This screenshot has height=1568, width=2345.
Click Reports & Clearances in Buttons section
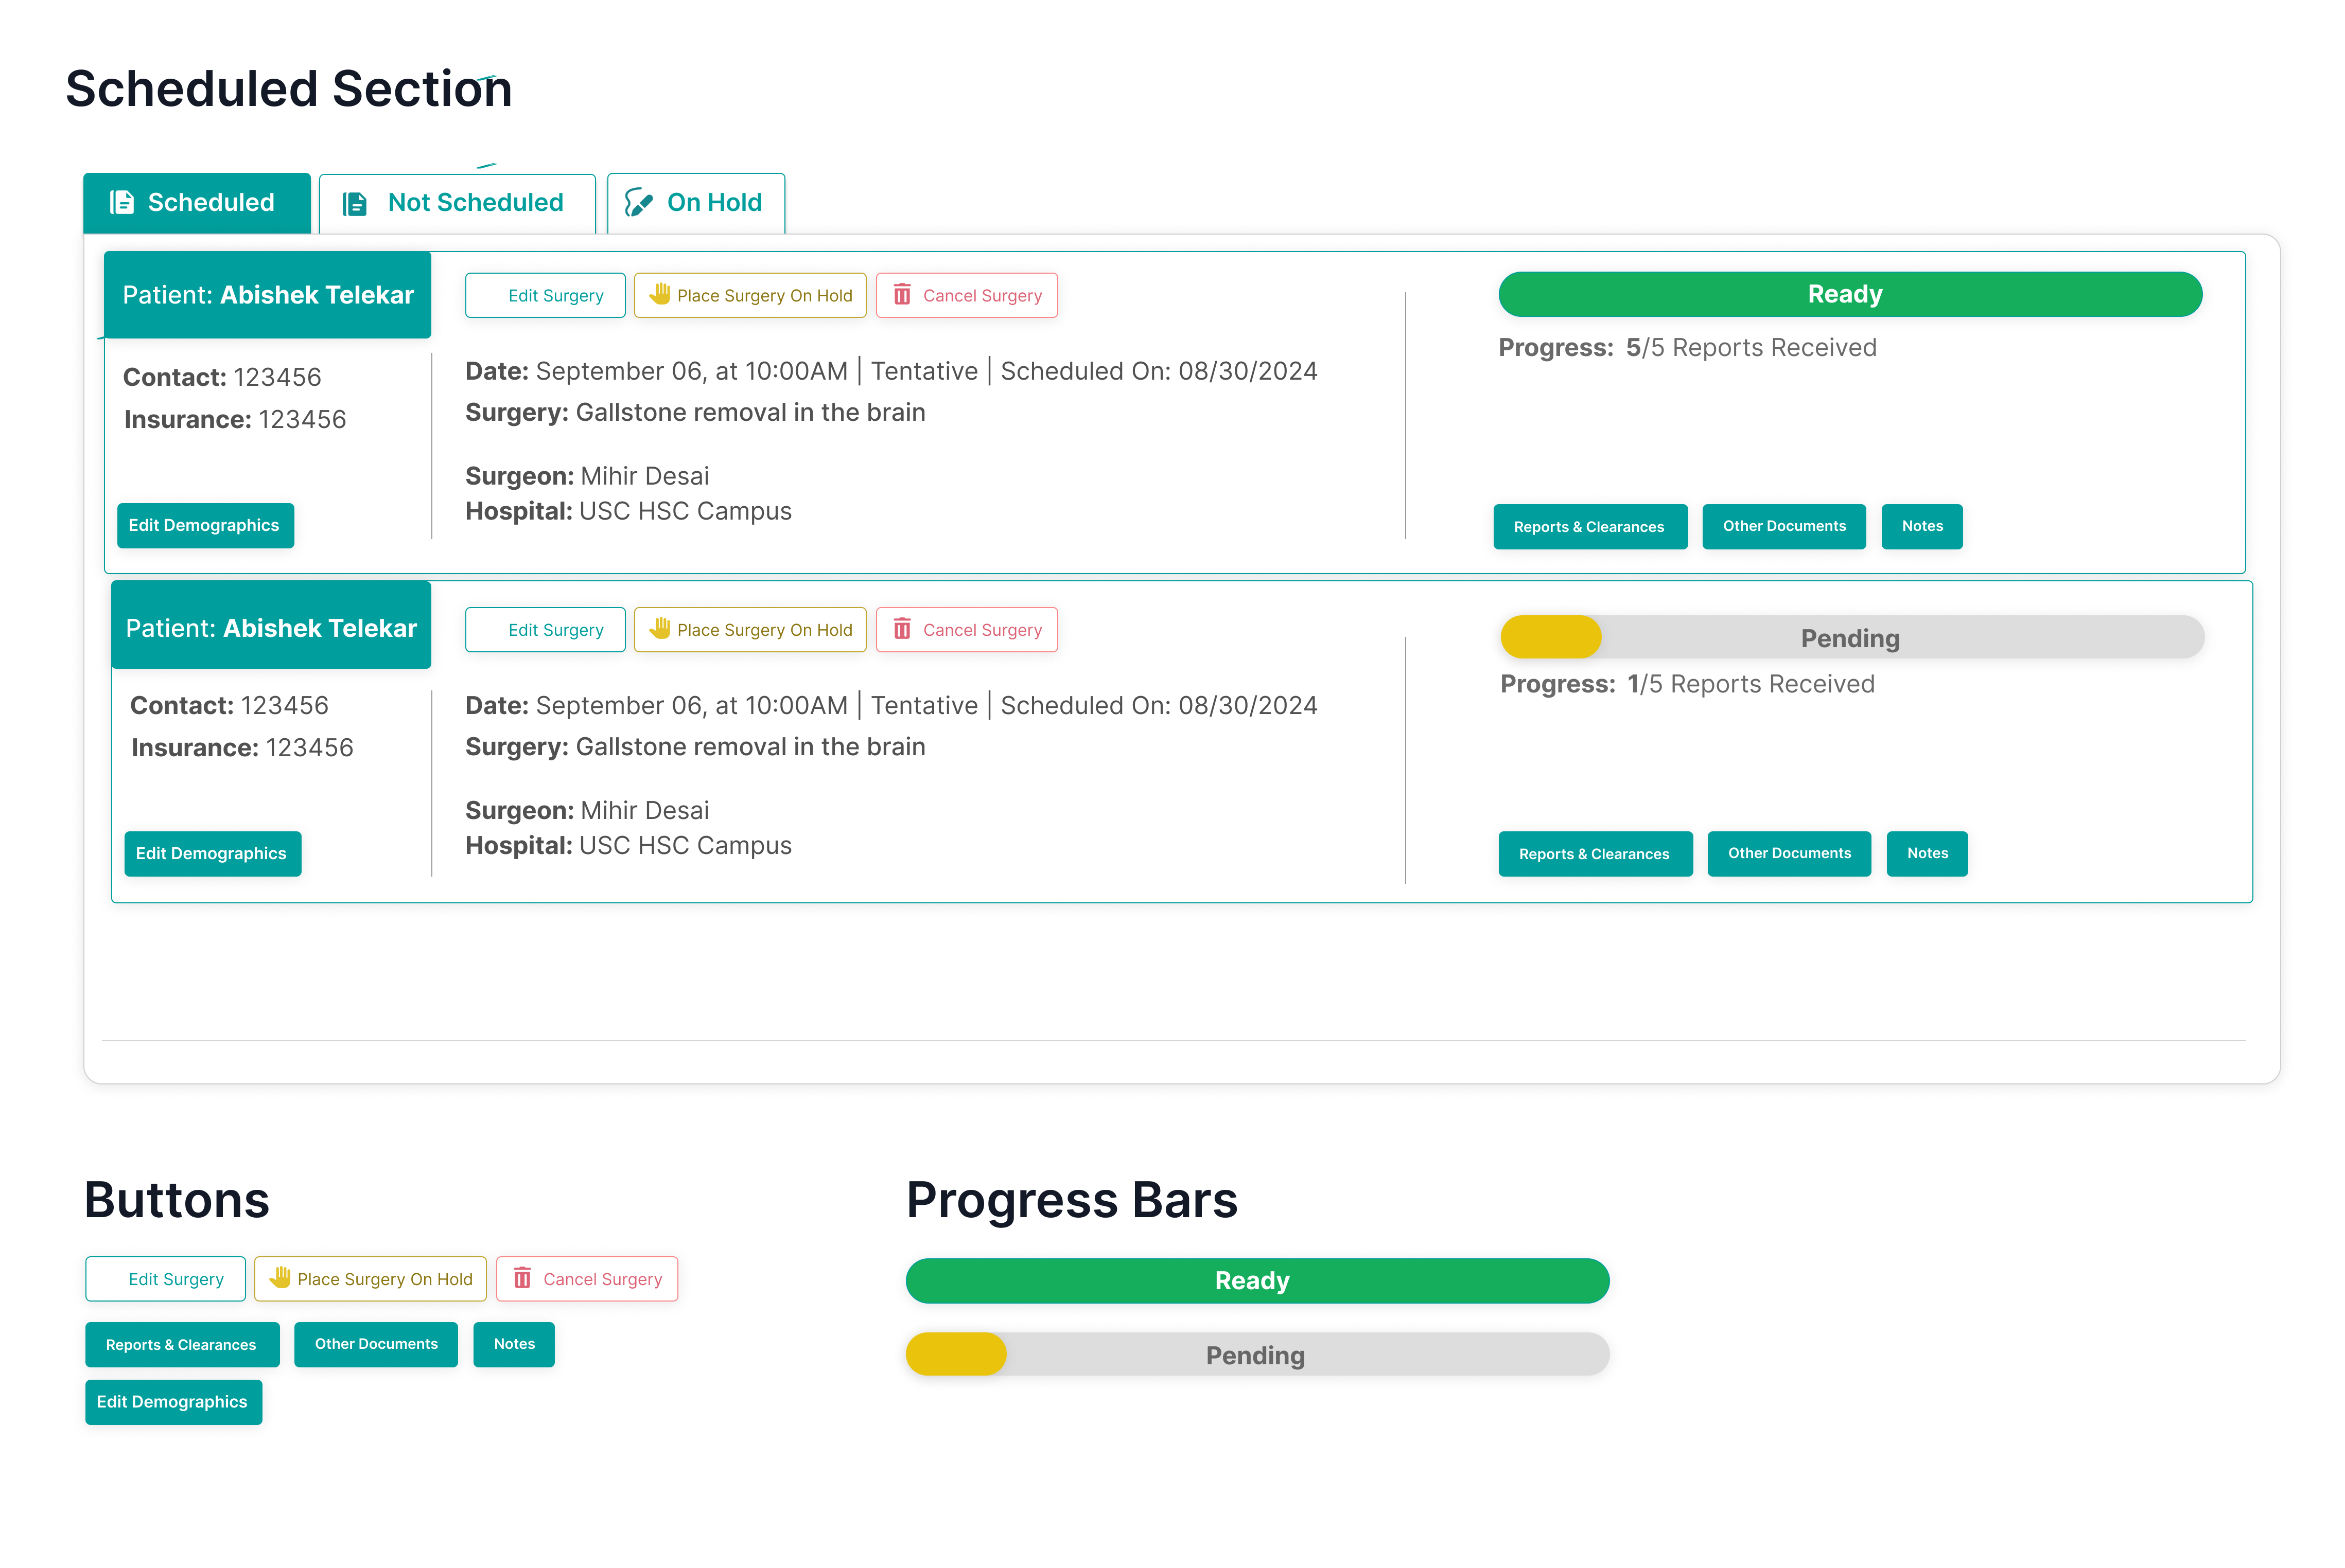point(182,1345)
